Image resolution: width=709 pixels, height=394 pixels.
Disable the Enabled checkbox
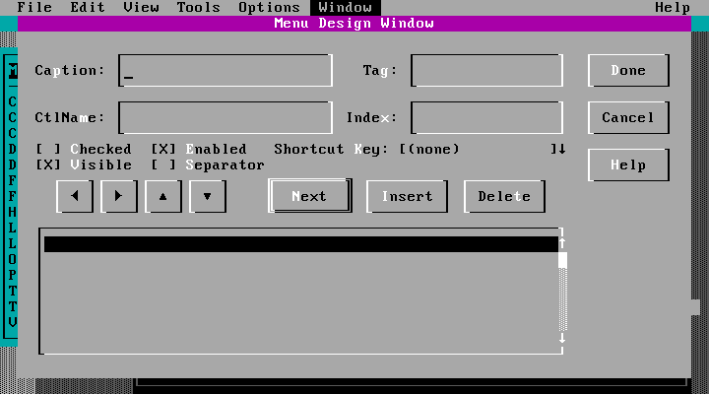point(163,149)
